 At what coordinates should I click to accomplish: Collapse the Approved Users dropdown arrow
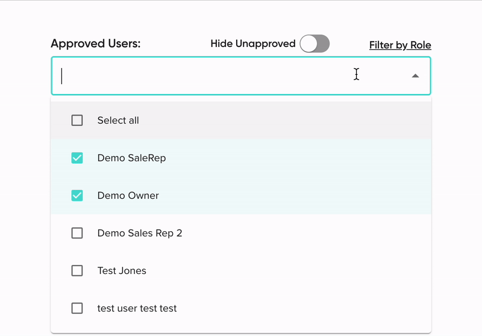[x=415, y=76]
